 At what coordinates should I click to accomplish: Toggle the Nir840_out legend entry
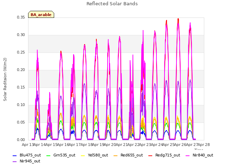click(199, 155)
